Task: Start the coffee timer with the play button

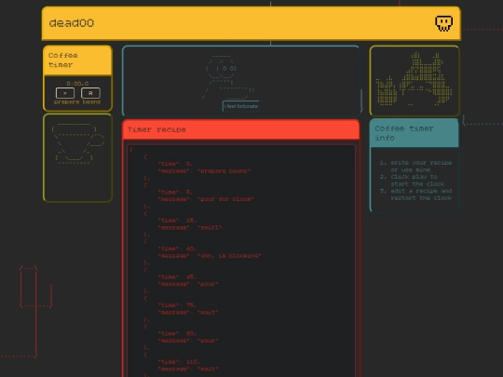Action: click(x=65, y=93)
